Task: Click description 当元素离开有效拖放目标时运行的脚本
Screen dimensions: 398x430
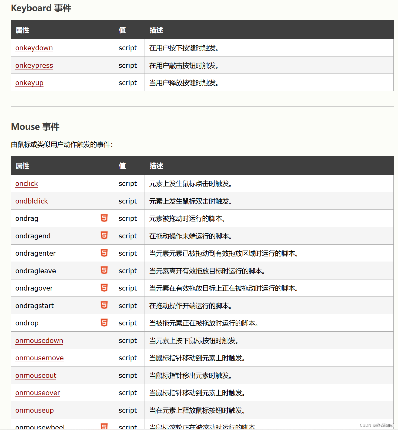Action: pyautogui.click(x=207, y=271)
